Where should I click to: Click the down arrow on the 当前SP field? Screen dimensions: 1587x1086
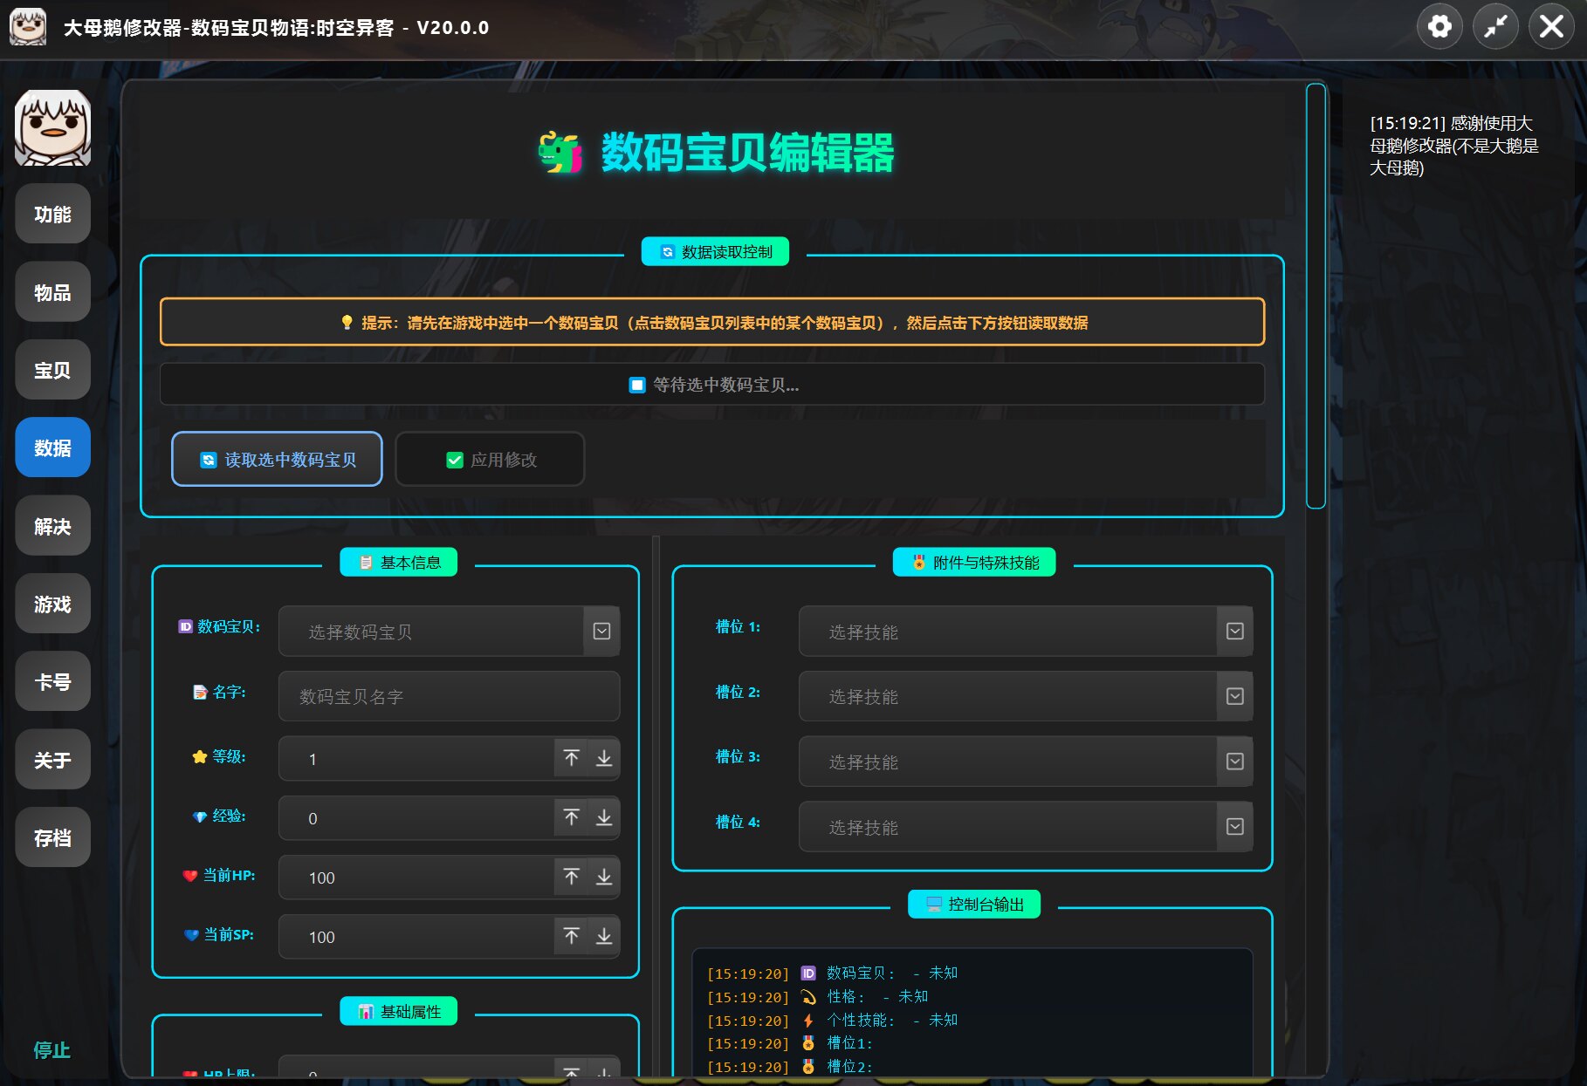click(x=603, y=936)
